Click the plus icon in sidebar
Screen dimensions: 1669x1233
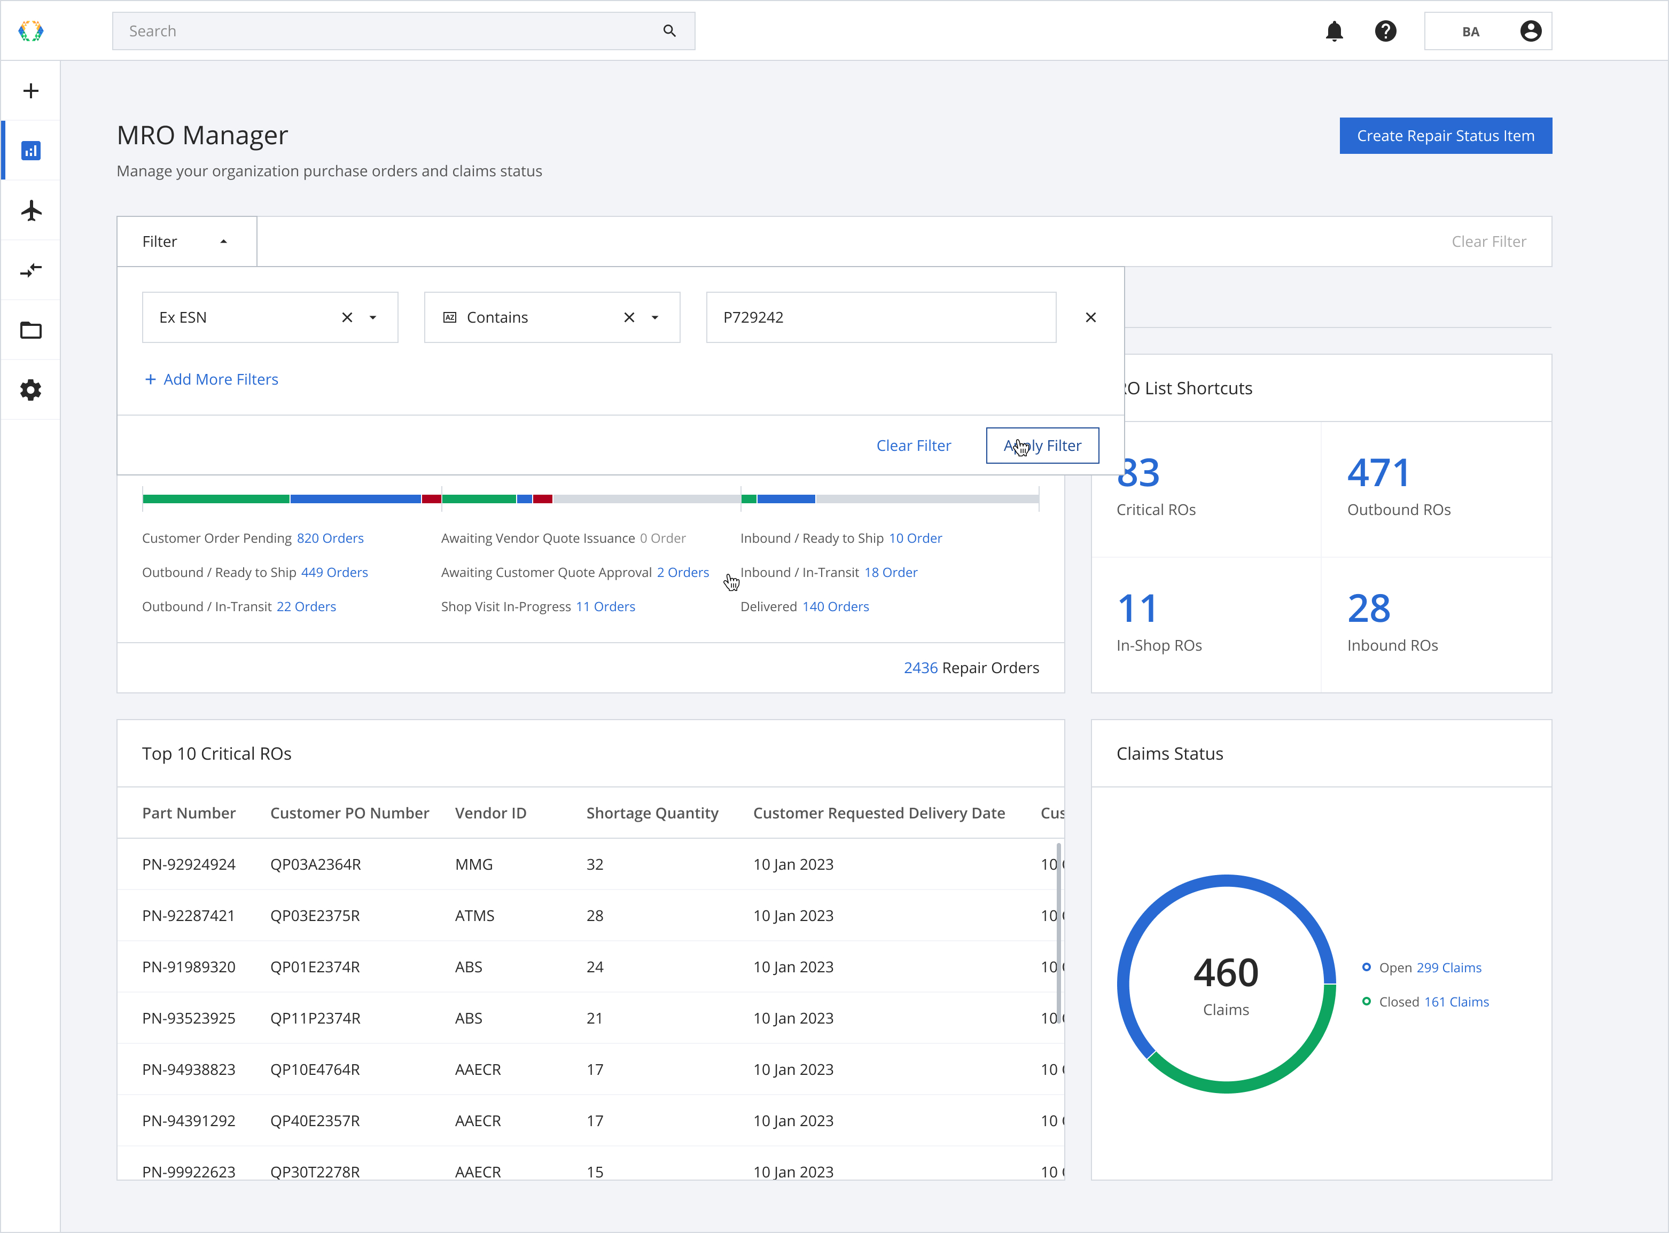30,90
